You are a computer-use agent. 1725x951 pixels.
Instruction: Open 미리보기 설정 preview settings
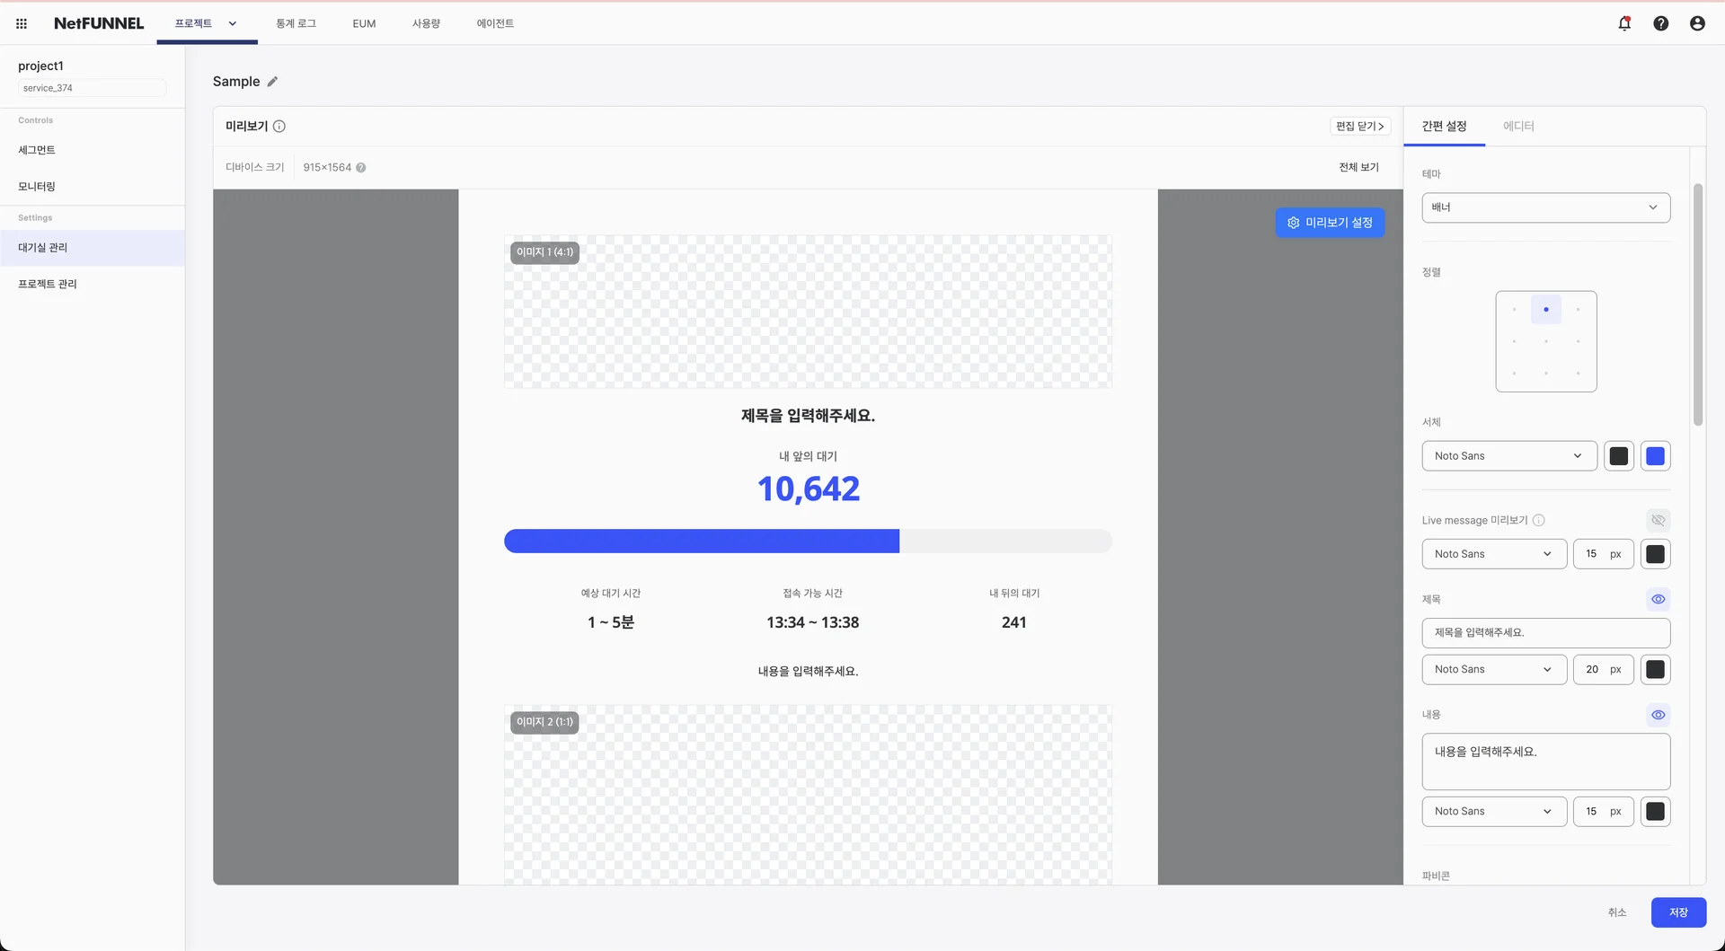[1330, 223]
